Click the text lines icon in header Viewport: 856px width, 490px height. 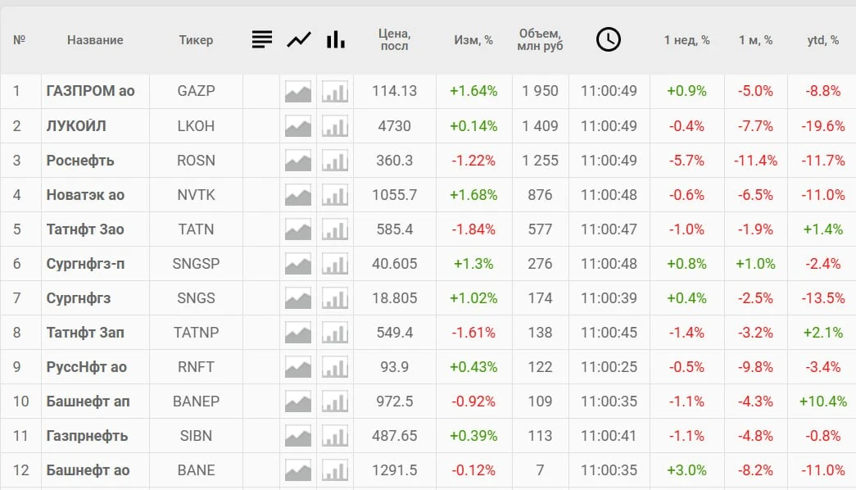pos(262,39)
